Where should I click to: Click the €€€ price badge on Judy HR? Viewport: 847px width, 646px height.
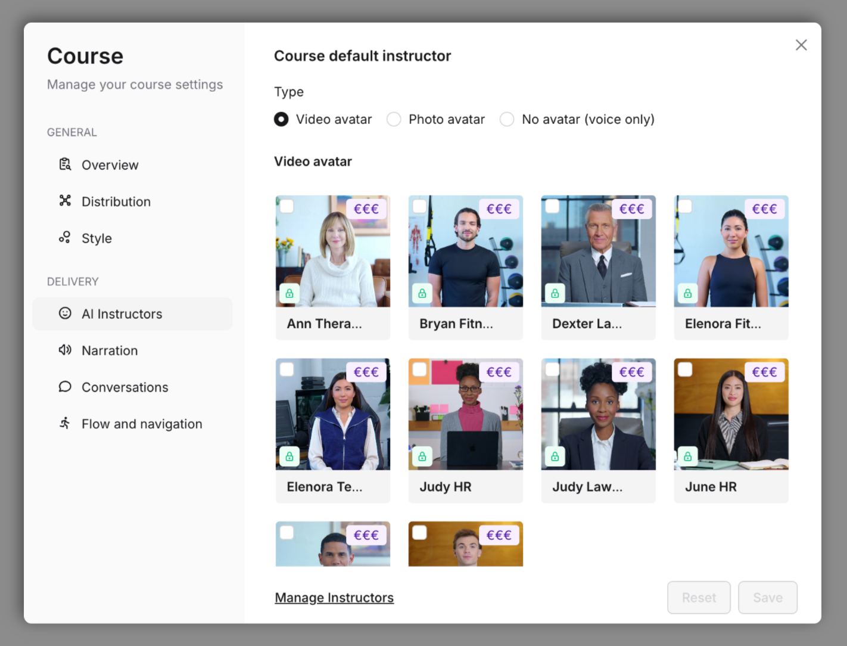pos(499,372)
